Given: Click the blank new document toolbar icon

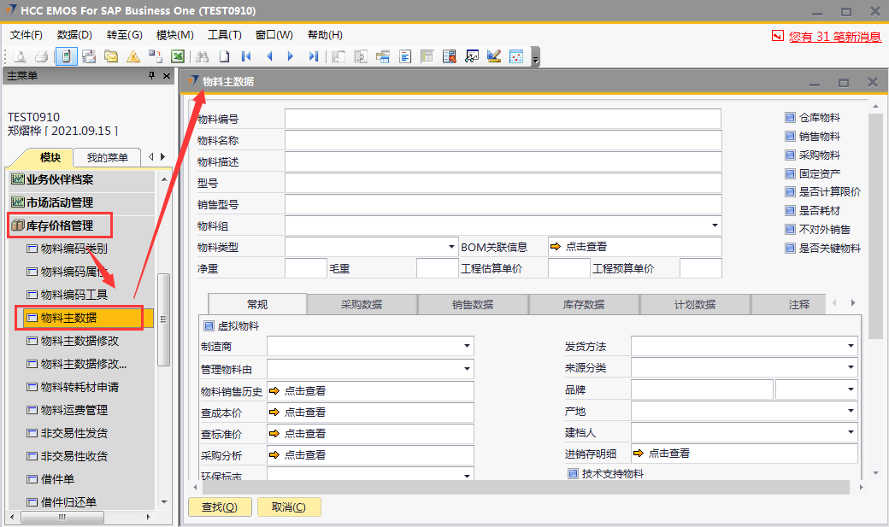Looking at the screenshot, I should (225, 56).
